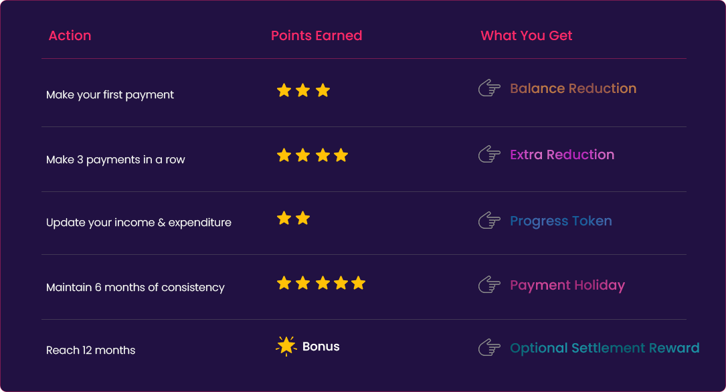Open the Extra Reduction reward
Image resolution: width=726 pixels, height=392 pixels.
click(562, 155)
